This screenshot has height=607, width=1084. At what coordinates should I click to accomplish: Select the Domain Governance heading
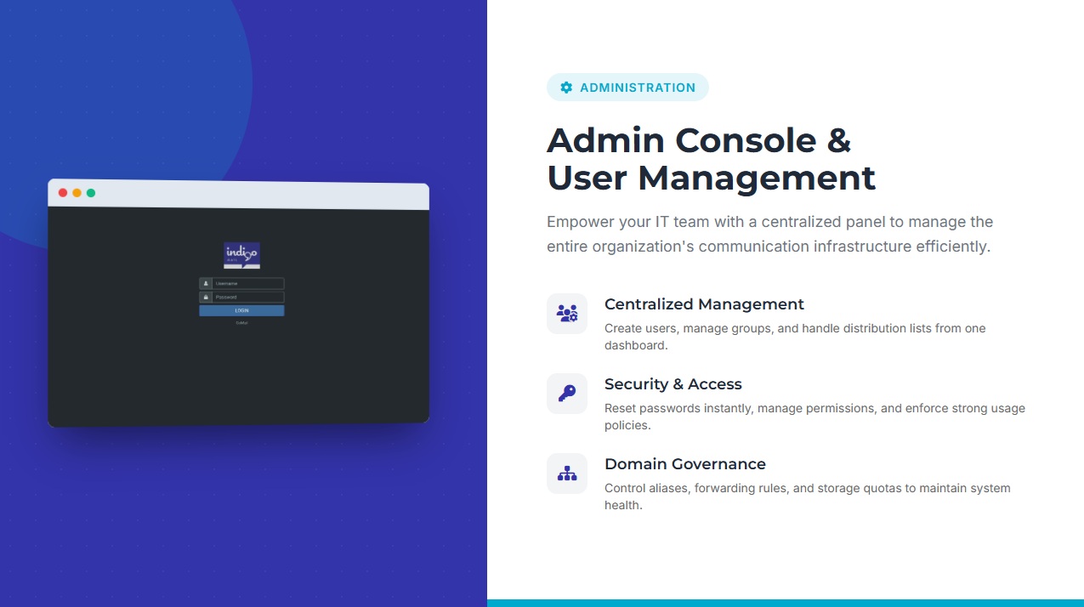(684, 464)
